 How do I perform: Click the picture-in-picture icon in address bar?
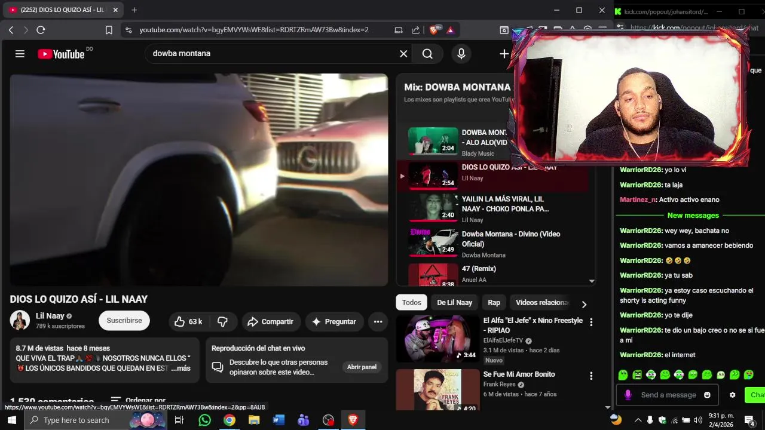click(x=399, y=30)
